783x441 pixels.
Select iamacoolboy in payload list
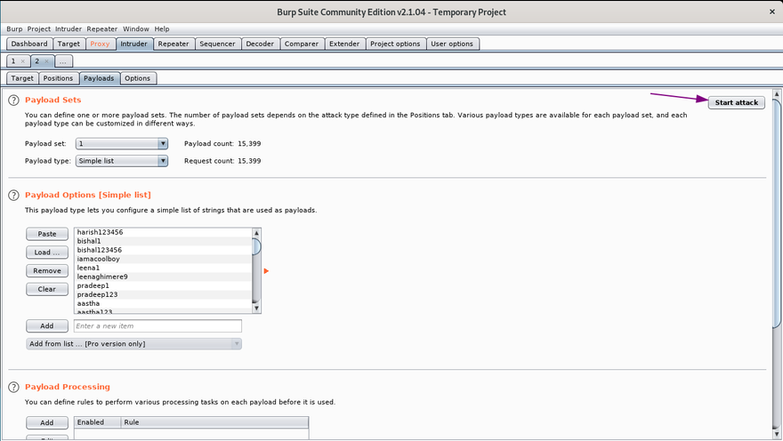pyautogui.click(x=163, y=260)
